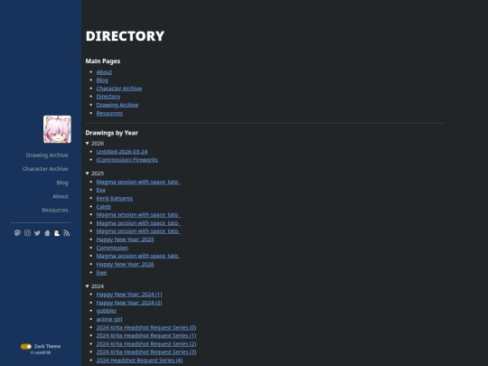Open About from sidebar navigation

coord(61,196)
